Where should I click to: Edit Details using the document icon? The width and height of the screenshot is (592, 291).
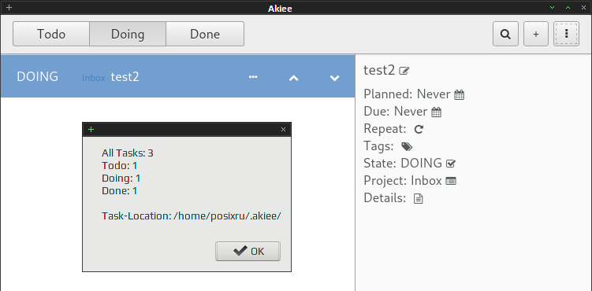418,198
